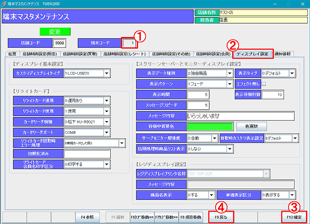Switch to 店舗制御設定(販売) tab
Viewport: 310px width, 224px height.
pyautogui.click(x=40, y=54)
